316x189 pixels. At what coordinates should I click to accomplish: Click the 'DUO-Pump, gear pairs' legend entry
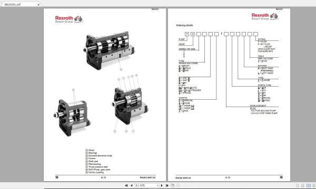(x=98, y=170)
